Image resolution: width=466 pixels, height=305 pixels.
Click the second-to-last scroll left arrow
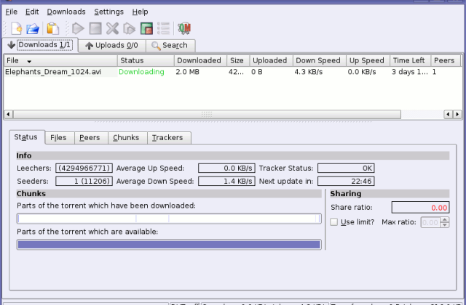click(449, 114)
